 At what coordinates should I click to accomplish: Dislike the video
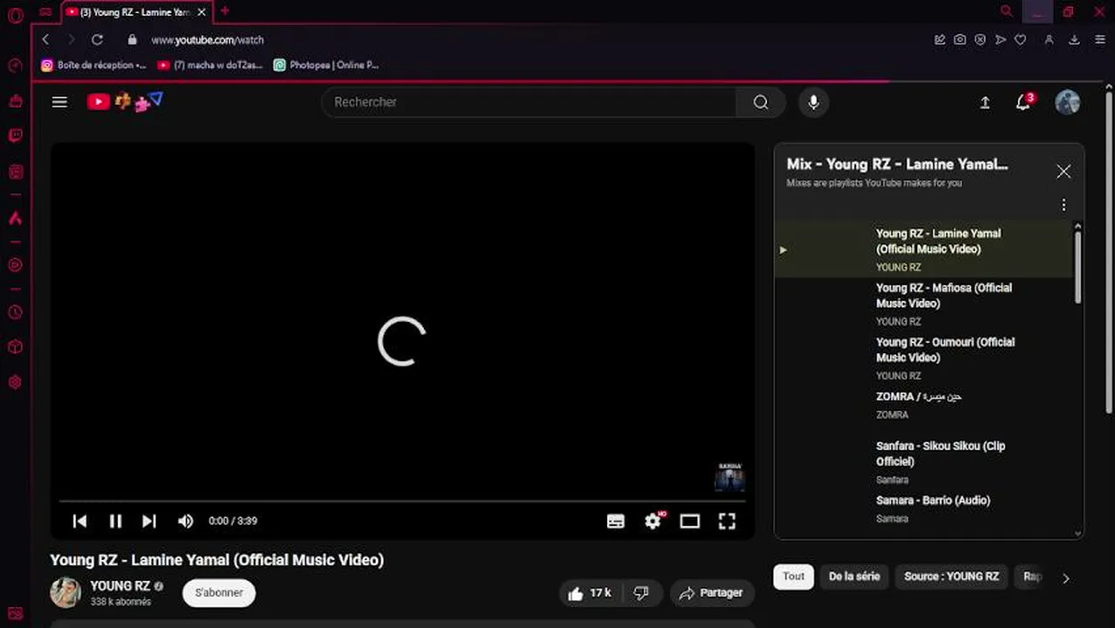641,593
